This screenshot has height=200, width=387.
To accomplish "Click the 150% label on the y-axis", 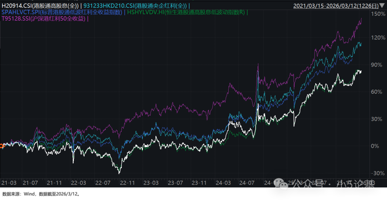I will (x=379, y=14).
